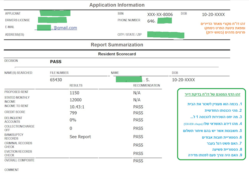The image size is (249, 179).
Task: Click PASS for Overall Composite
Action: click(138, 161)
